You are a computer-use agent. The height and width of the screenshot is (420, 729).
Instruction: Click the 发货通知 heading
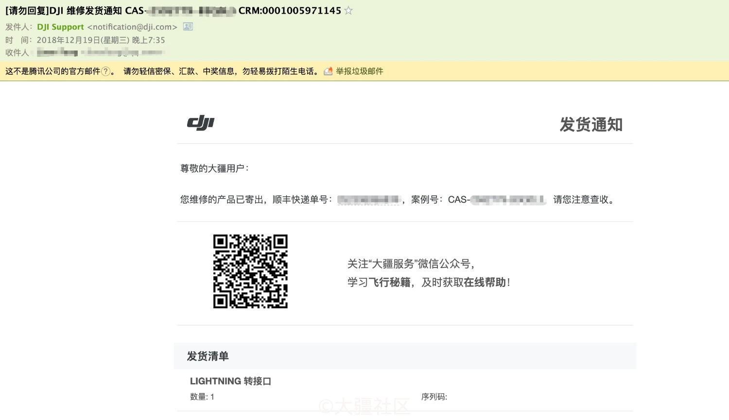(x=591, y=125)
